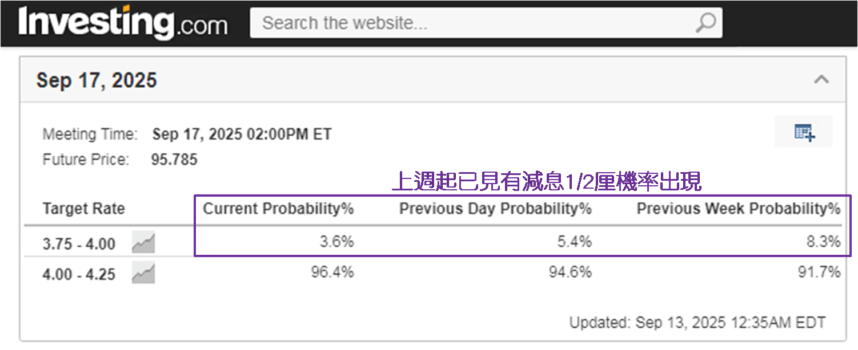Viewport: 858px width, 350px height.
Task: Click the Previous Day Probability% header
Action: pos(495,209)
